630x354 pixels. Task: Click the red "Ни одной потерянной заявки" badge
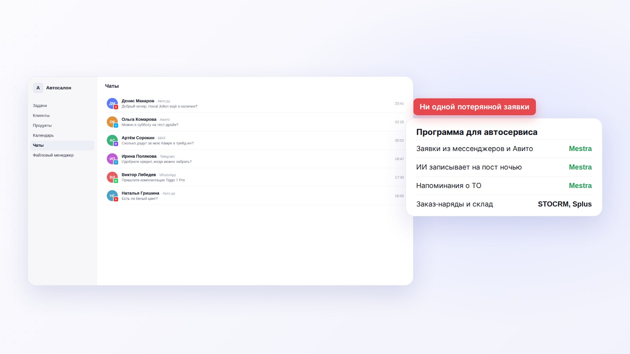tap(474, 107)
